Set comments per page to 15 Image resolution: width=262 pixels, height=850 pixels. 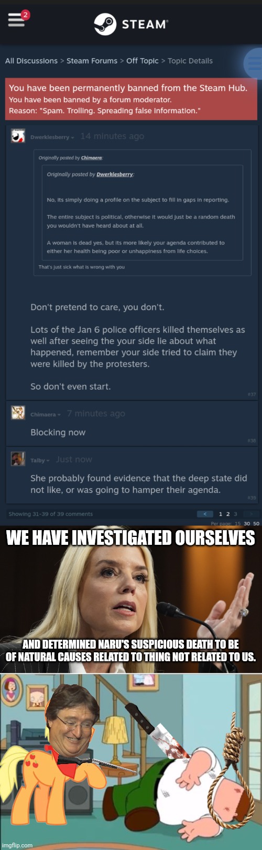238,523
